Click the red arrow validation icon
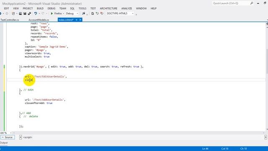 (x=102, y=13)
